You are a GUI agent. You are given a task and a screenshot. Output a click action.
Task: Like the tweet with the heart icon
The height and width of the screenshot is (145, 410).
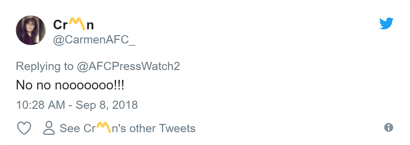click(24, 128)
